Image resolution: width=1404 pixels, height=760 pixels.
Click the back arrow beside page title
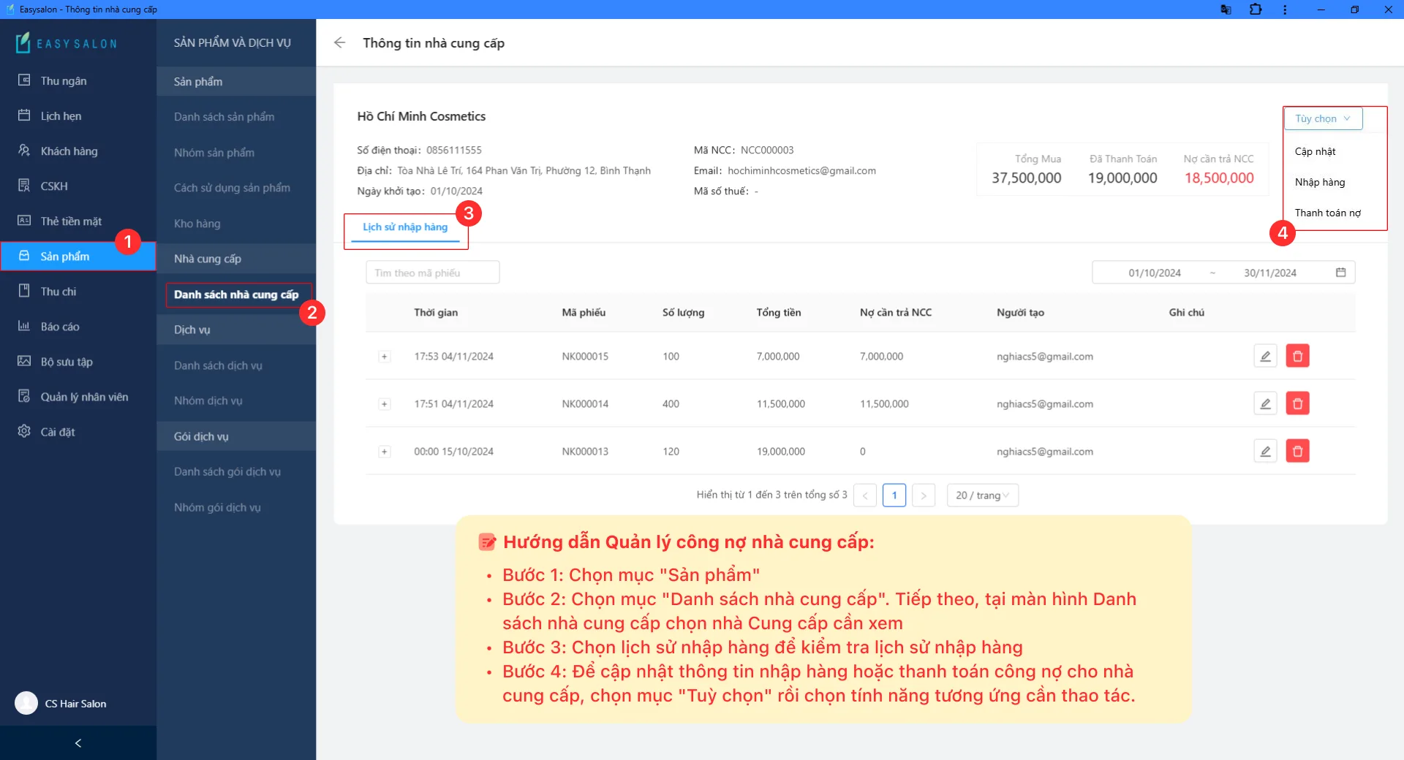[339, 43]
